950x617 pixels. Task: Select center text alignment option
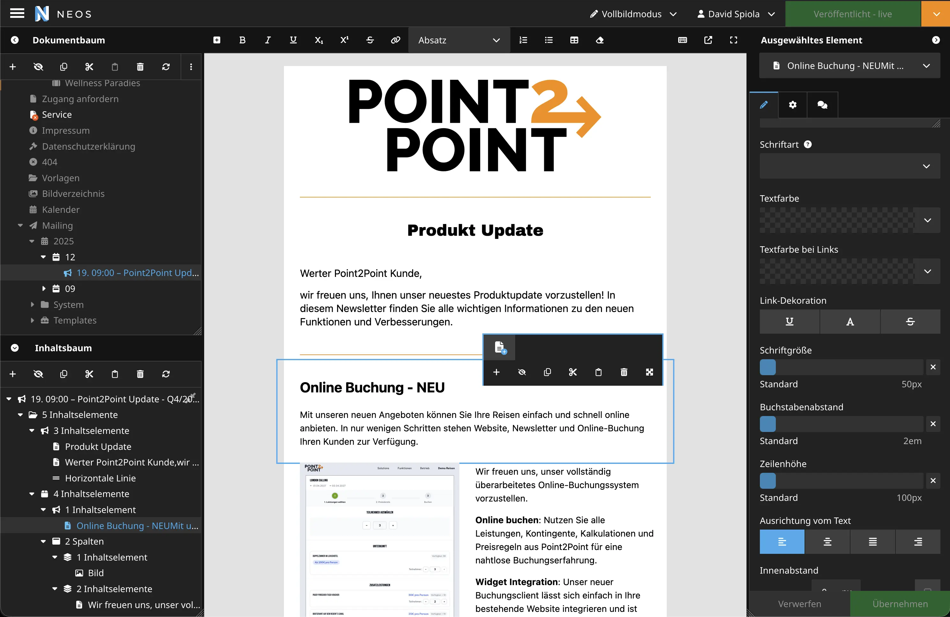(x=827, y=542)
